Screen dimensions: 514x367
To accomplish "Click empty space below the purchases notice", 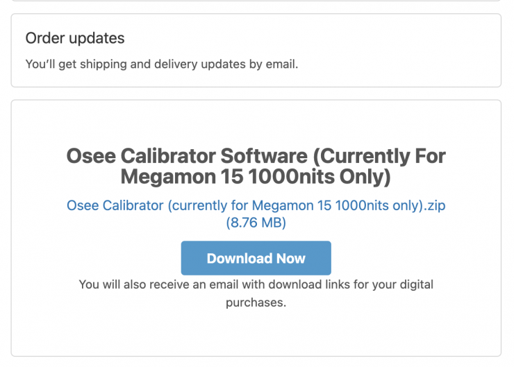I will coord(256,333).
